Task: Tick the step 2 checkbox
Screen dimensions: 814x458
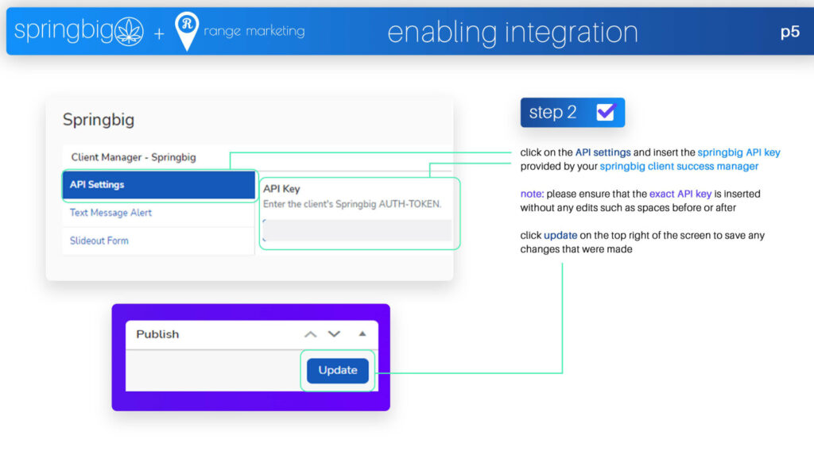Action: click(605, 112)
